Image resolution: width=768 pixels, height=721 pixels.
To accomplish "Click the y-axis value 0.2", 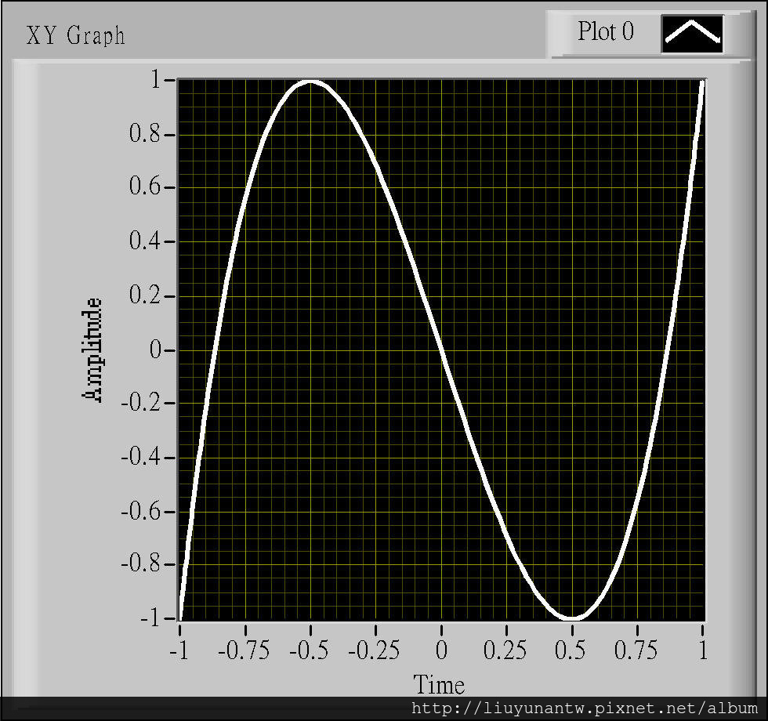I will [144, 295].
